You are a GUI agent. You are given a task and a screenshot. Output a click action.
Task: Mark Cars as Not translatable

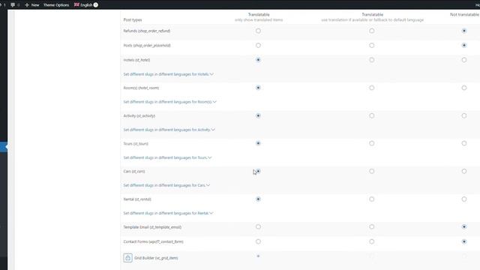point(464,171)
